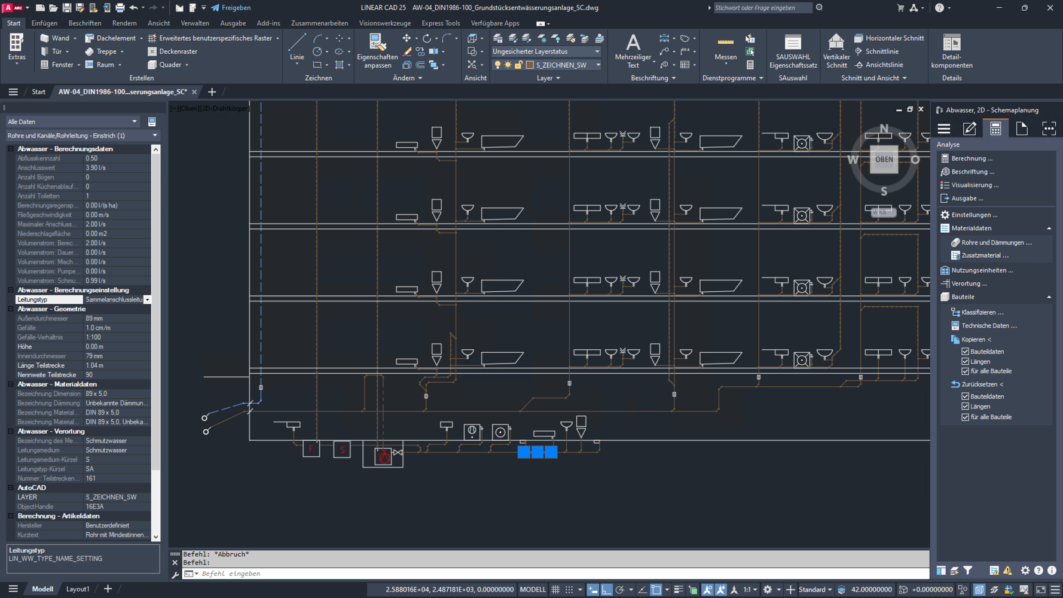Click the properties panel scrollbar down arrow
Image resolution: width=1063 pixels, height=598 pixels.
pyautogui.click(x=155, y=536)
